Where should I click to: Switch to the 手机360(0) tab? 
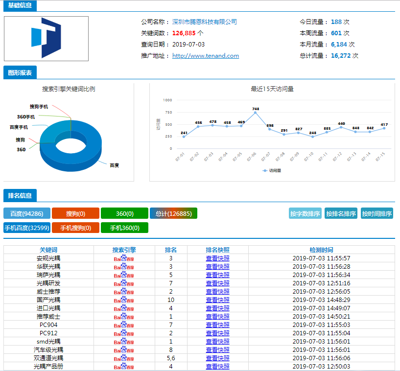[124, 228]
